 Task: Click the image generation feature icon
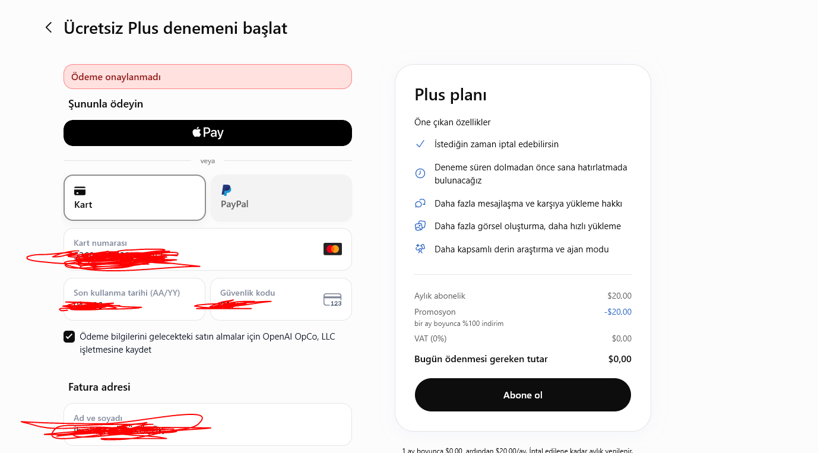420,226
